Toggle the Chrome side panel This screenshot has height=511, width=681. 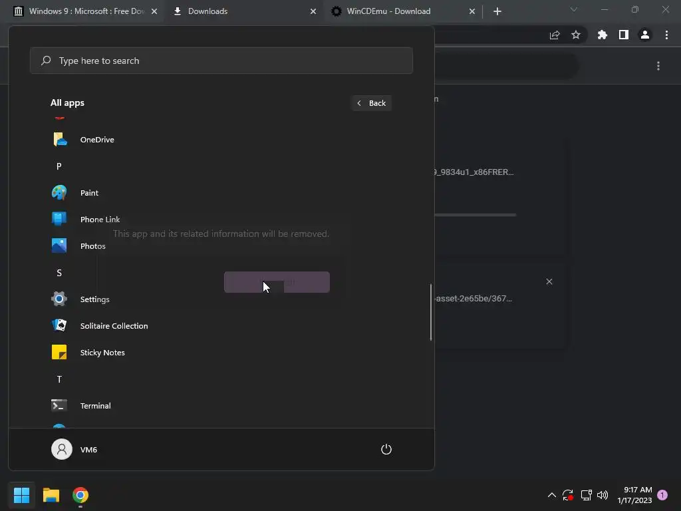click(624, 35)
